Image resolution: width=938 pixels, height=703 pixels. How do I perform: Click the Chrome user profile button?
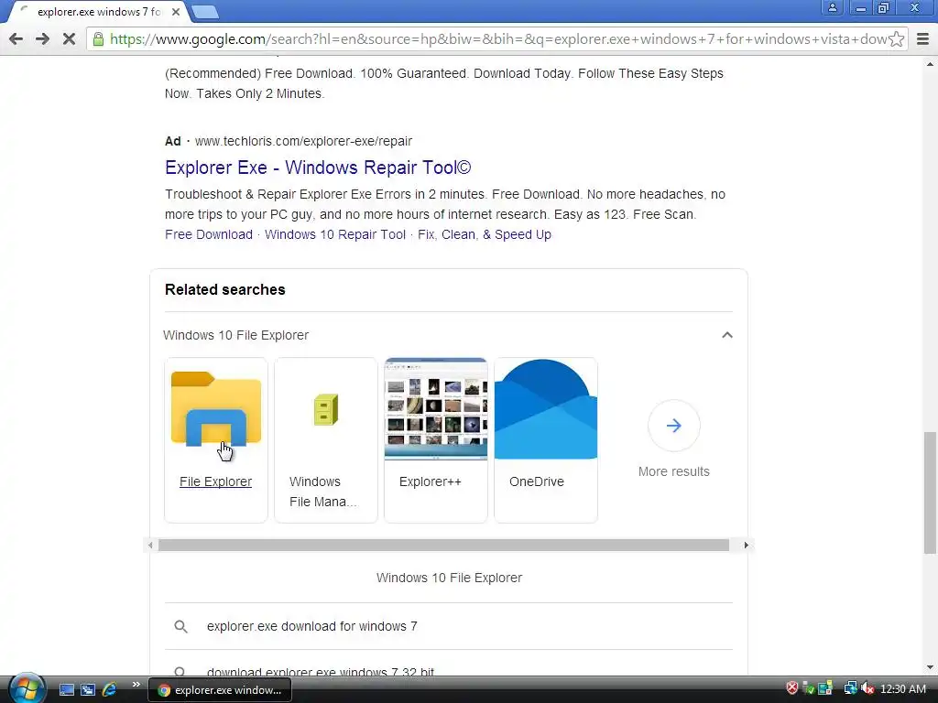click(832, 7)
